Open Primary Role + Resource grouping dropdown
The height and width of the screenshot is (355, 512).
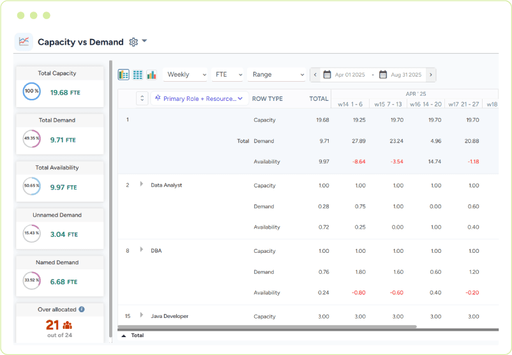click(200, 98)
